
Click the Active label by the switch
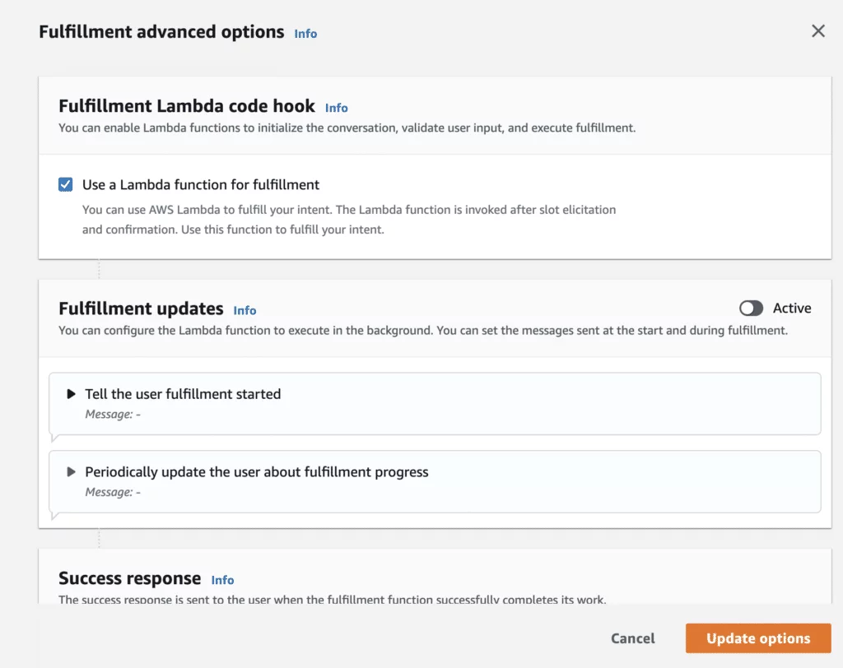(792, 308)
